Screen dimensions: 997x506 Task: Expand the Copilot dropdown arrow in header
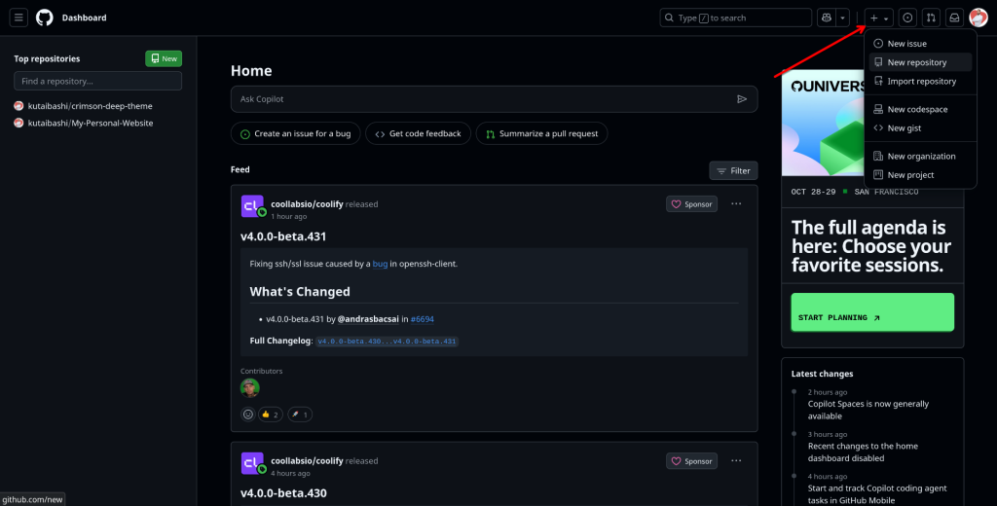pyautogui.click(x=842, y=18)
